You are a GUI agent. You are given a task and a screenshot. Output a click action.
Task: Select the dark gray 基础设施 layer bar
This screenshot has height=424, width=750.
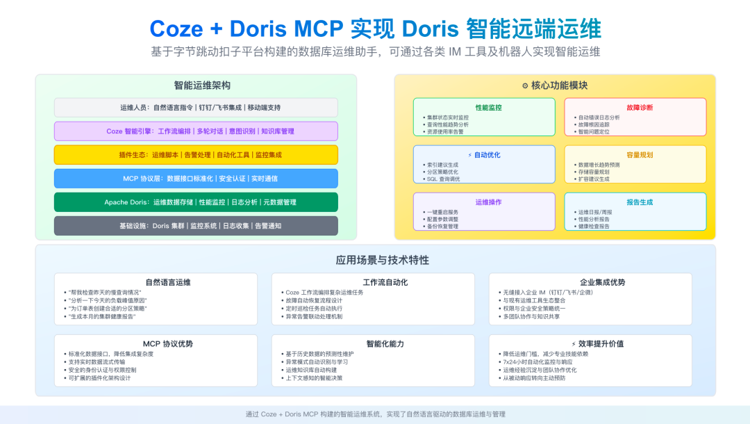(x=196, y=226)
